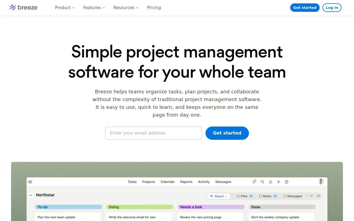
Task: Expand the Product menu
Action: (65, 8)
